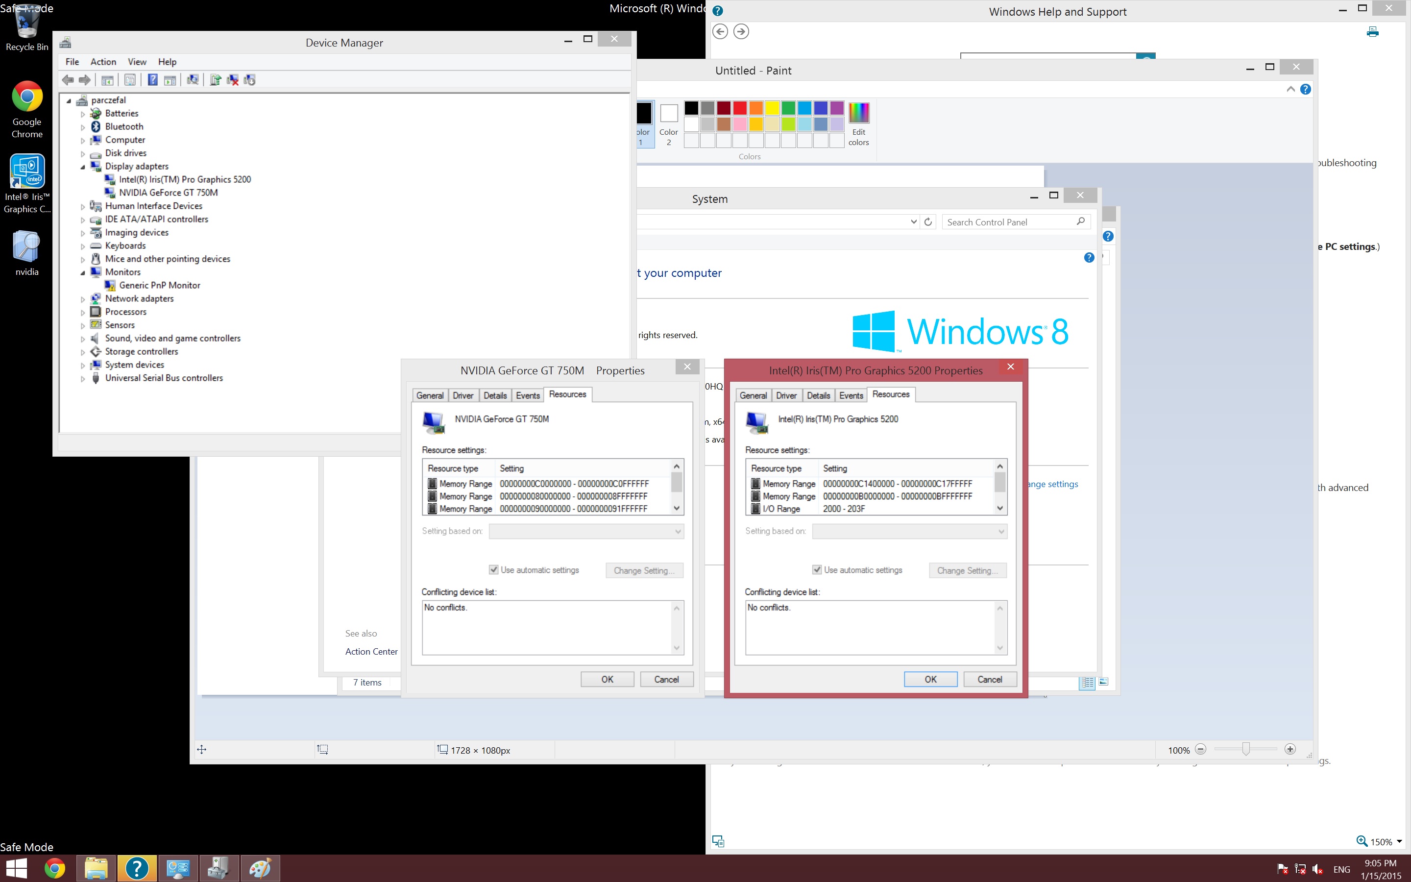Viewport: 1411px width, 882px height.
Task: Collapse the Display adapters node
Action: (x=83, y=167)
